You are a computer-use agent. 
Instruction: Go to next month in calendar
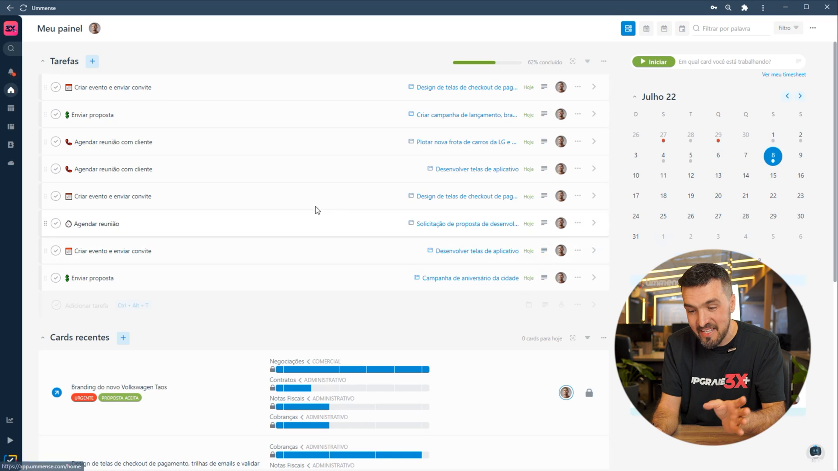coord(800,96)
